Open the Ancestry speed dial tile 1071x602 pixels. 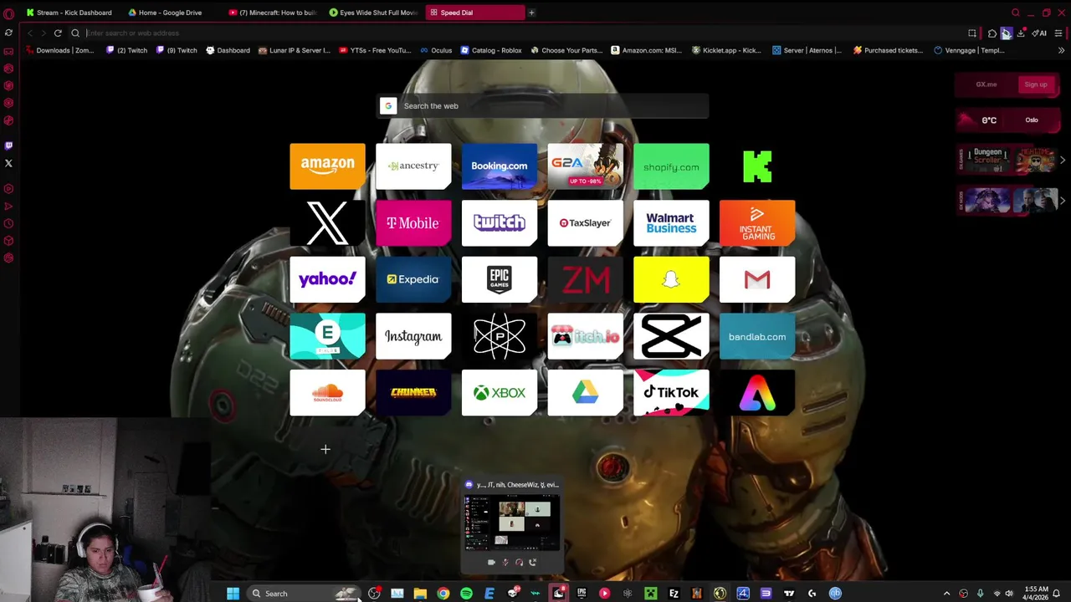coord(413,166)
